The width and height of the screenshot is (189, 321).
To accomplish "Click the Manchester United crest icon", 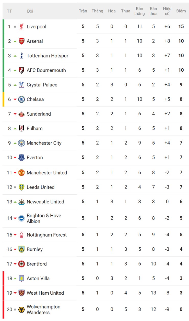I will pyautogui.click(x=21, y=173).
